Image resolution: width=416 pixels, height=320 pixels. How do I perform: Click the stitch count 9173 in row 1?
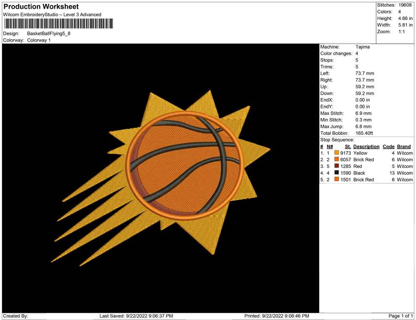[346, 153]
